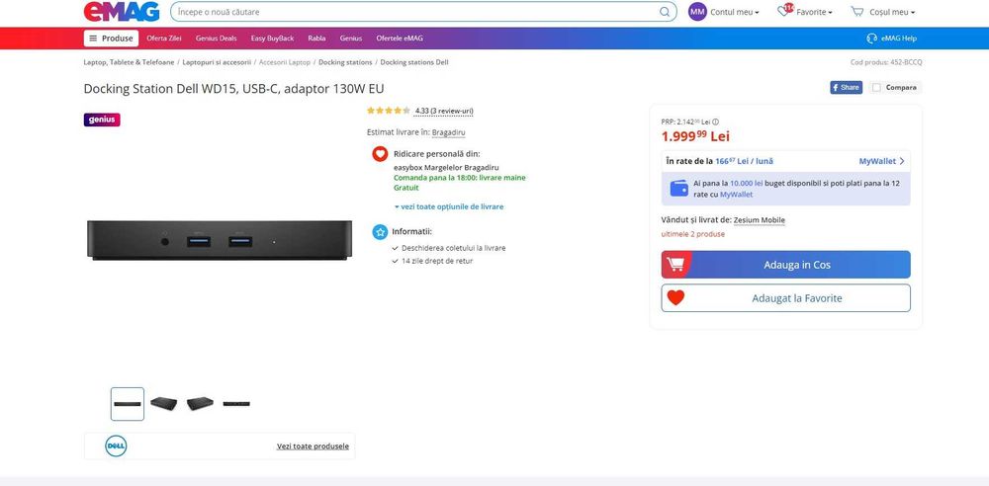
Task: Click Deschiderea coletului la livrare
Action: click(x=453, y=248)
